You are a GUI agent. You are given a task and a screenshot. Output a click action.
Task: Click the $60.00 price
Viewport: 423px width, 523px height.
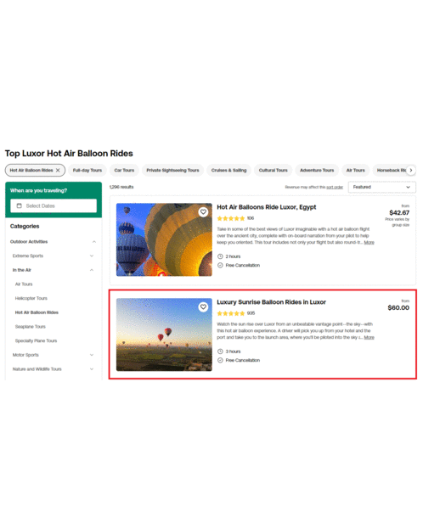(398, 308)
